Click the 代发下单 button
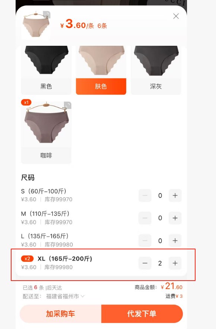Viewport: 216px width, 329px height. coord(142,314)
